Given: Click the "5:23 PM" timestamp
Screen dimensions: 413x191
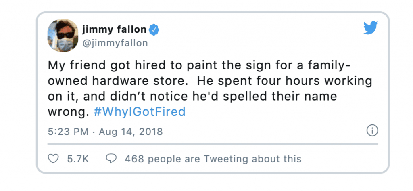Looking at the screenshot, I should [x=68, y=131].
